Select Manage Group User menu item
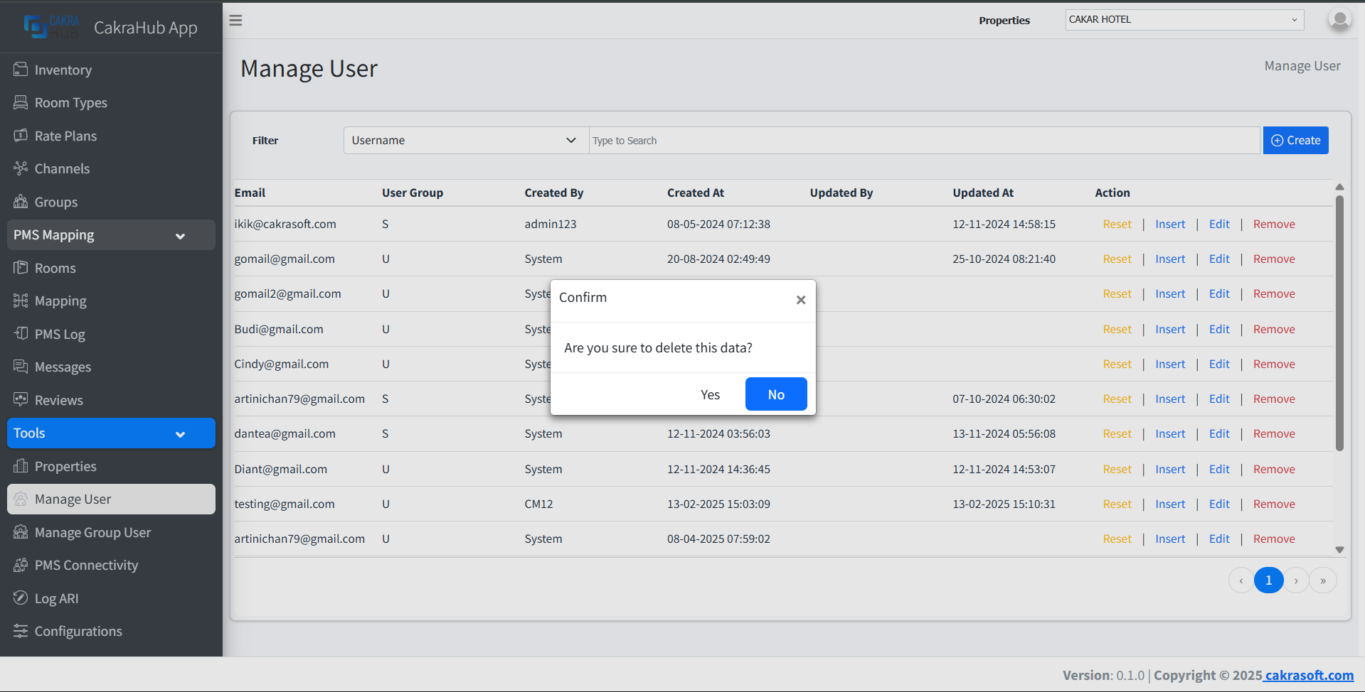The image size is (1365, 692). click(x=92, y=531)
